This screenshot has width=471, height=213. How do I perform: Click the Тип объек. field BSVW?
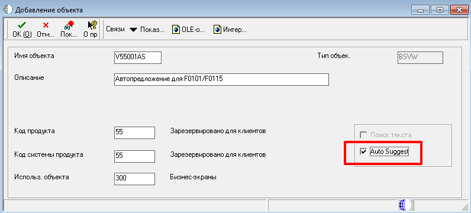420,57
